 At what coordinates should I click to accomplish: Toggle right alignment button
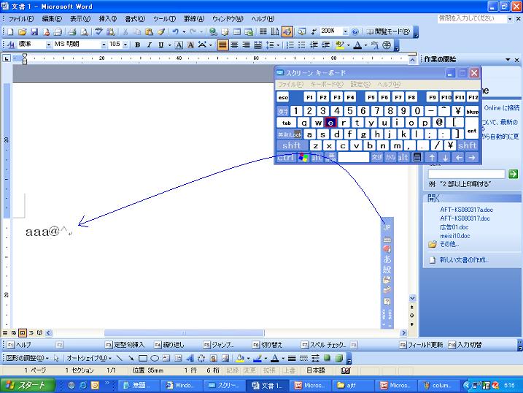pyautogui.click(x=246, y=45)
